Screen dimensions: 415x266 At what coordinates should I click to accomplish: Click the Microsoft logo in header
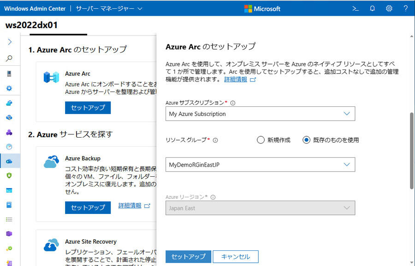click(262, 9)
